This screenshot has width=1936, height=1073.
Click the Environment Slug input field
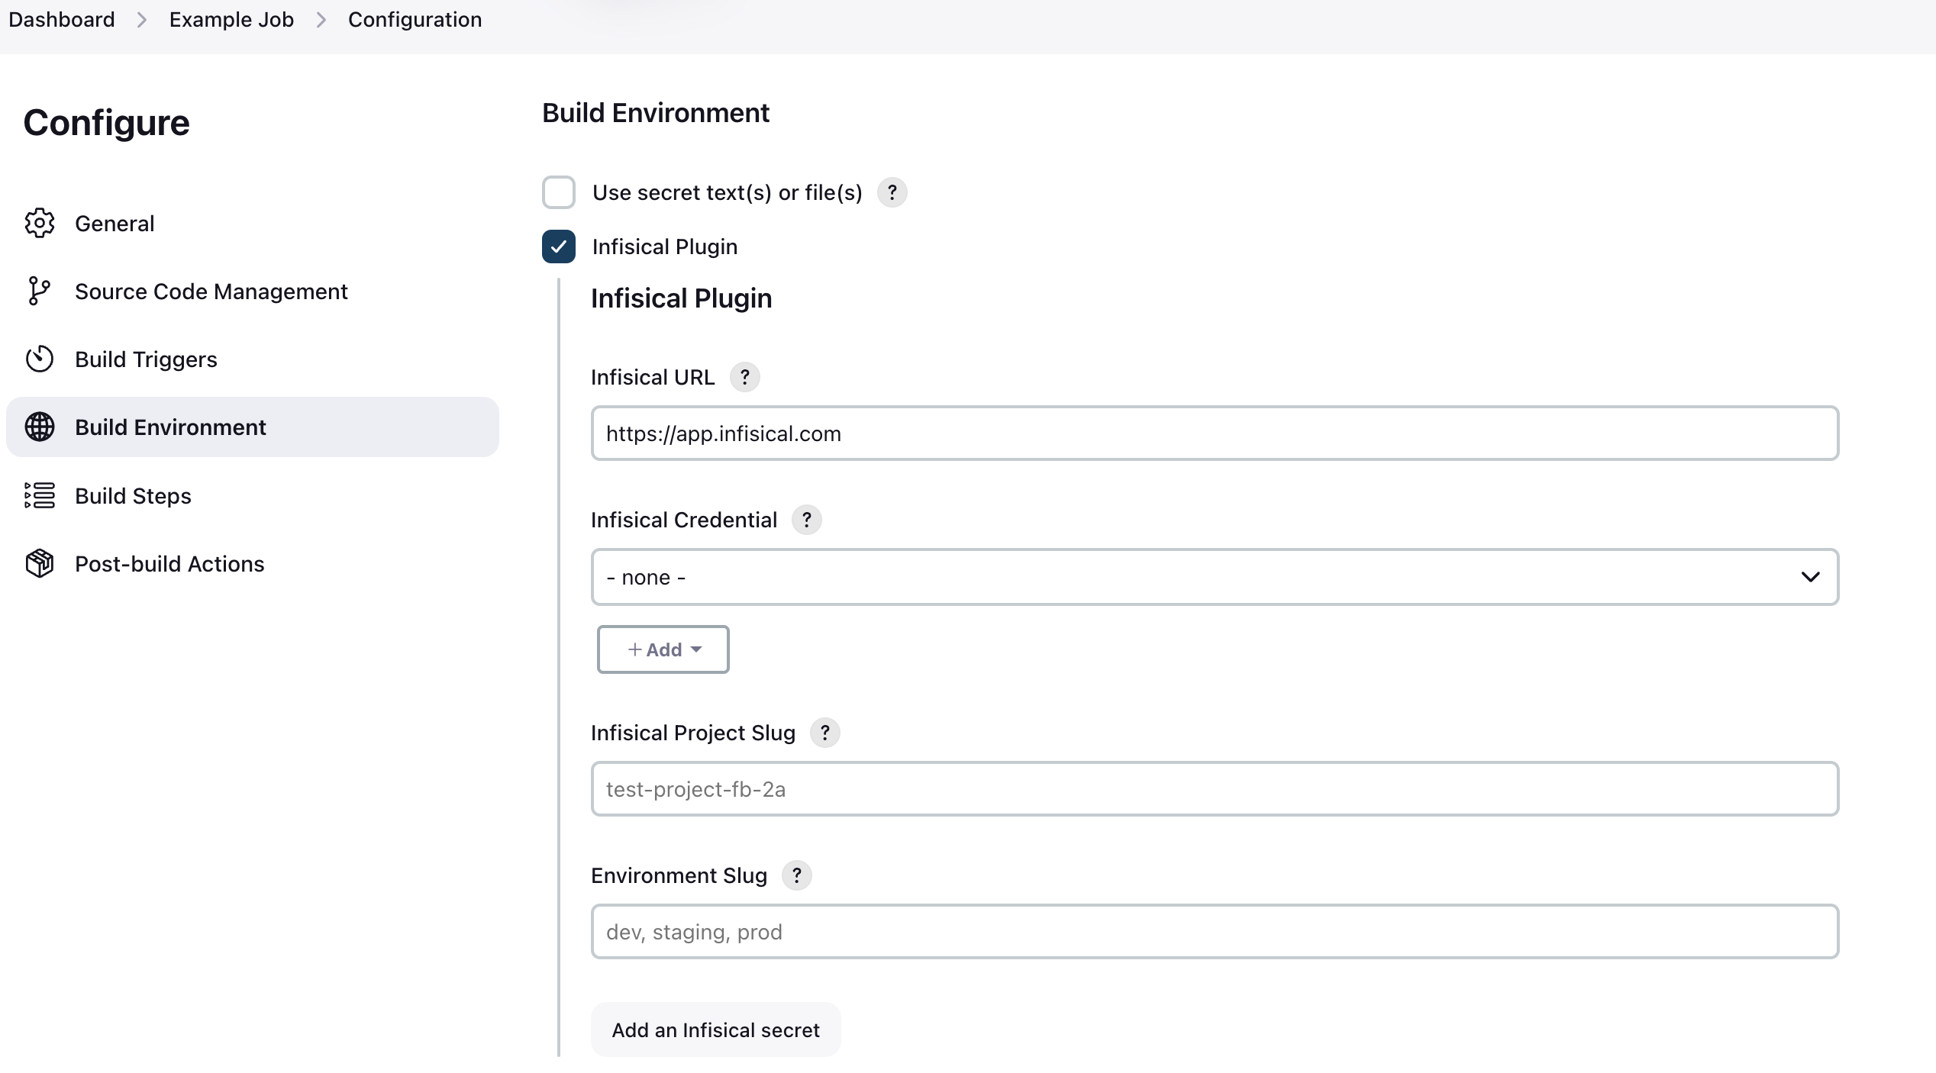click(1216, 932)
